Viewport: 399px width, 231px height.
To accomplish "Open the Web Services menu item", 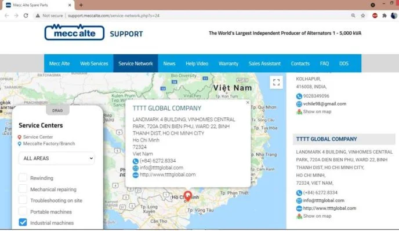I will point(94,64).
